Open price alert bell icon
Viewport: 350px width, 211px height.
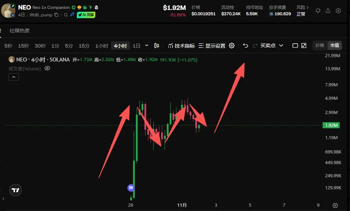click(x=318, y=10)
